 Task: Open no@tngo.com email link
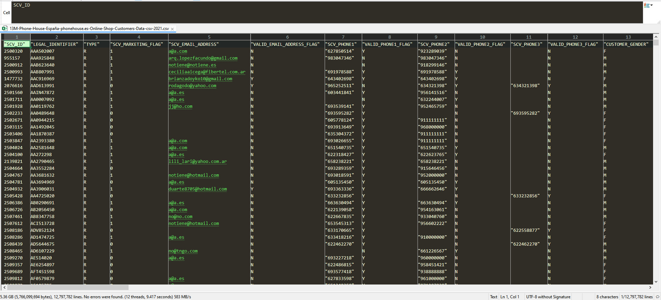coord(183,251)
